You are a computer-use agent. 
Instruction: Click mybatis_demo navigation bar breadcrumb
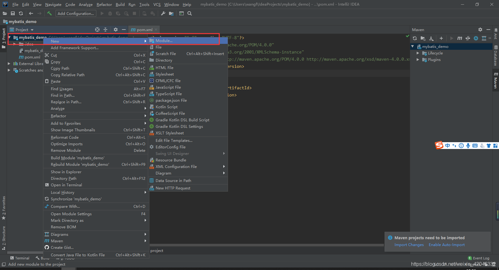pos(20,21)
